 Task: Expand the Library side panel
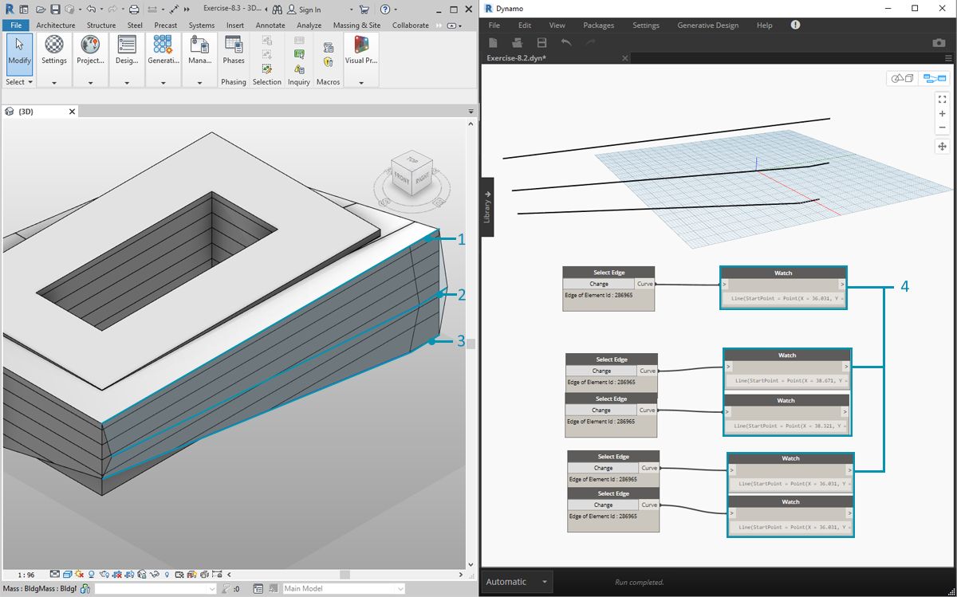click(x=486, y=206)
